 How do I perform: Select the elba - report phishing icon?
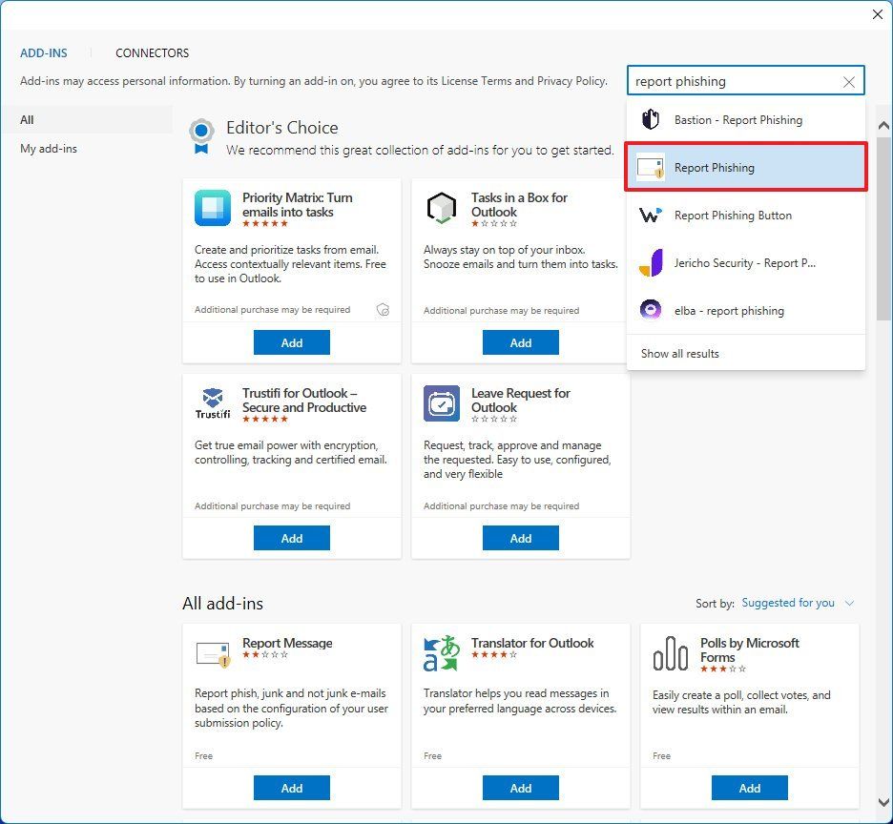(x=650, y=310)
